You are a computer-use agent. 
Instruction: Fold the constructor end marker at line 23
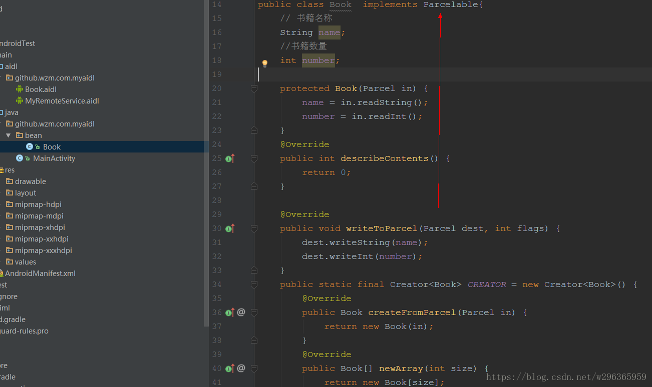click(254, 130)
